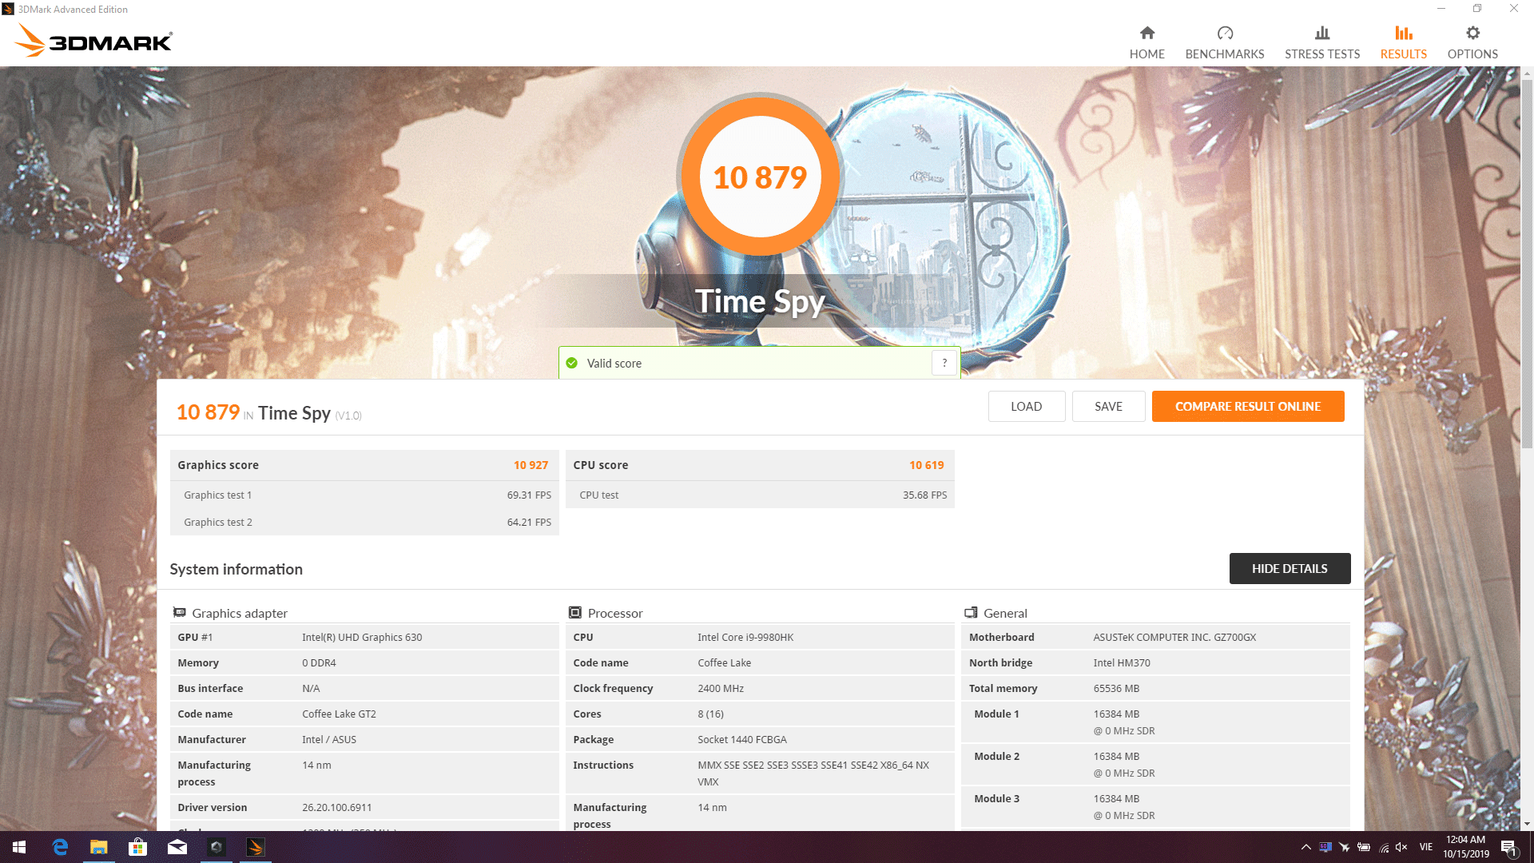The width and height of the screenshot is (1534, 863).
Task: Save the current benchmark result
Action: click(1108, 406)
